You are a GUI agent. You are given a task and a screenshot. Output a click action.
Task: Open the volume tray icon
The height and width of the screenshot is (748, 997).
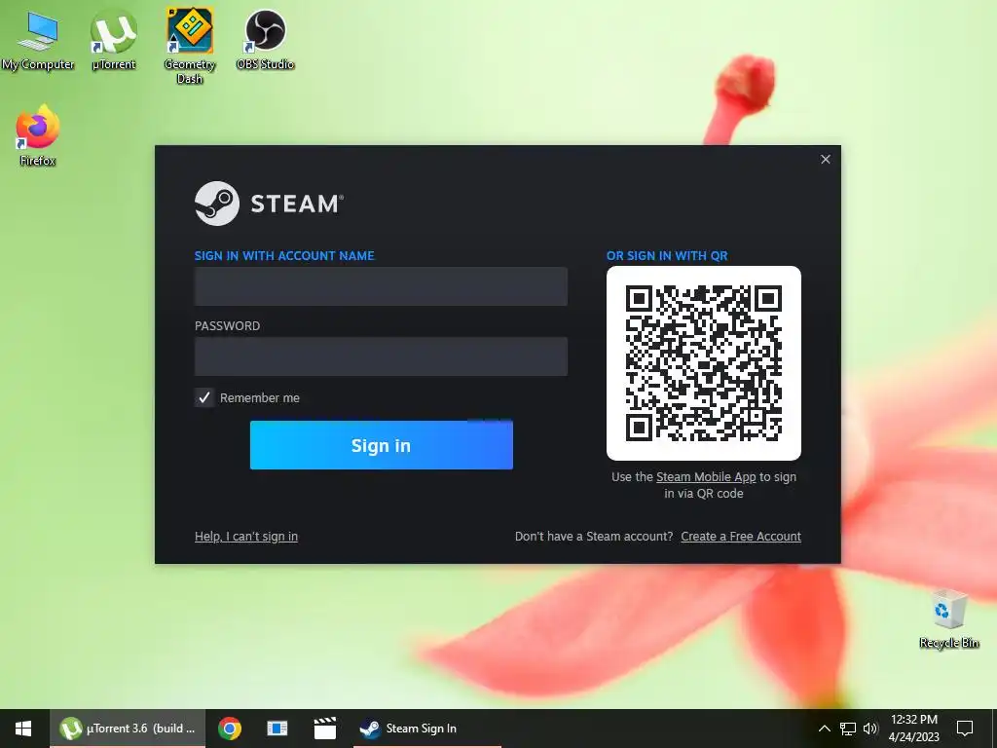(x=870, y=729)
